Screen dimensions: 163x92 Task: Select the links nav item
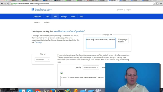pos(55,16)
